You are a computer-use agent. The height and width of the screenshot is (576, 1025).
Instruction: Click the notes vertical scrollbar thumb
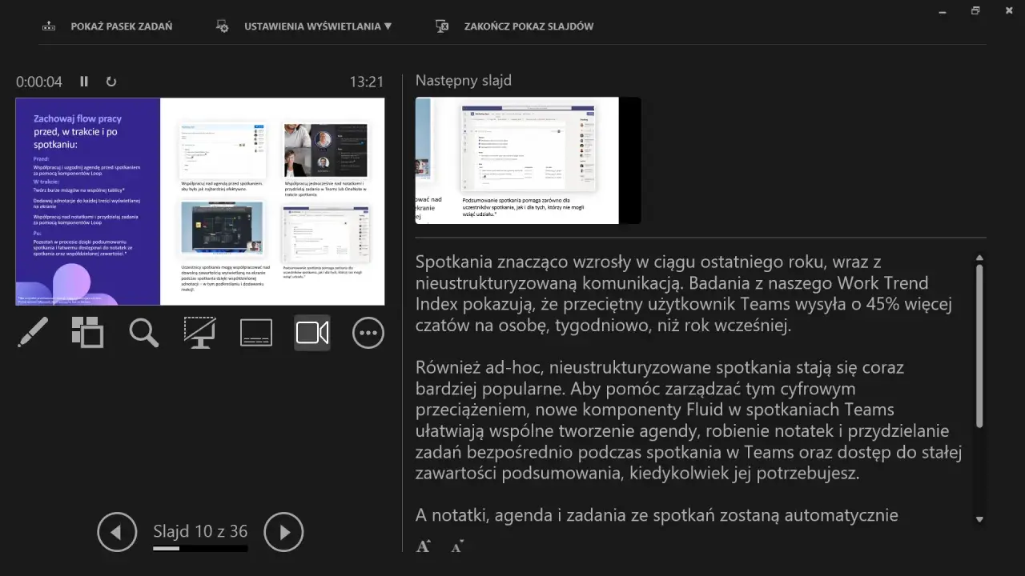pyautogui.click(x=979, y=346)
